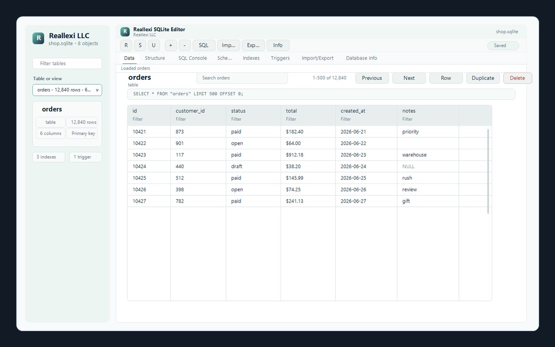This screenshot has width=555, height=347.
Task: Click the Search orders field
Action: (x=242, y=78)
